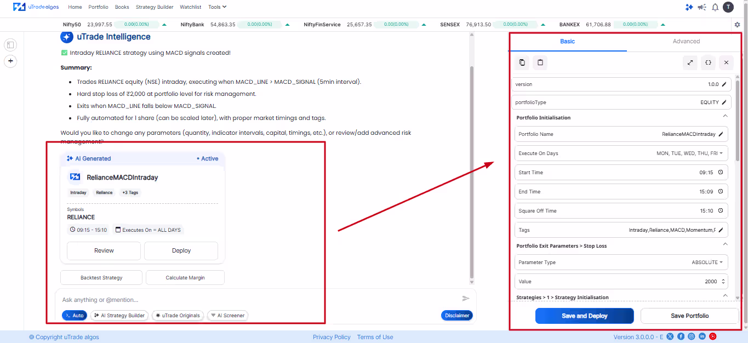
Task: Collapse the Strategies 1 Strategy Initialisation section
Action: pyautogui.click(x=725, y=296)
